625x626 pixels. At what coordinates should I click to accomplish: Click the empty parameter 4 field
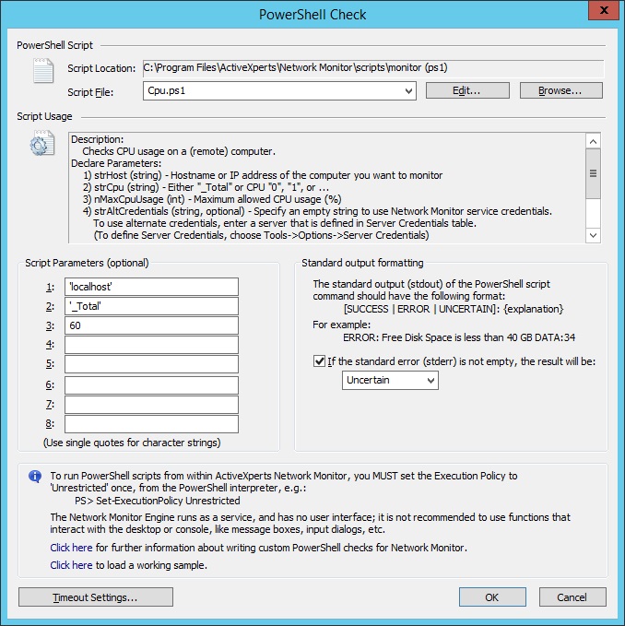(x=151, y=345)
